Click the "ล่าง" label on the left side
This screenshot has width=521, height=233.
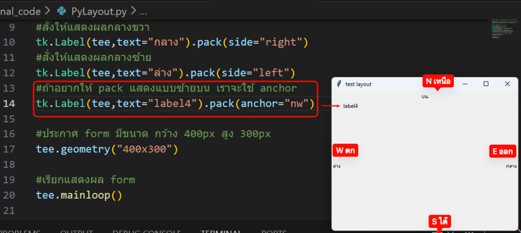[x=337, y=166]
